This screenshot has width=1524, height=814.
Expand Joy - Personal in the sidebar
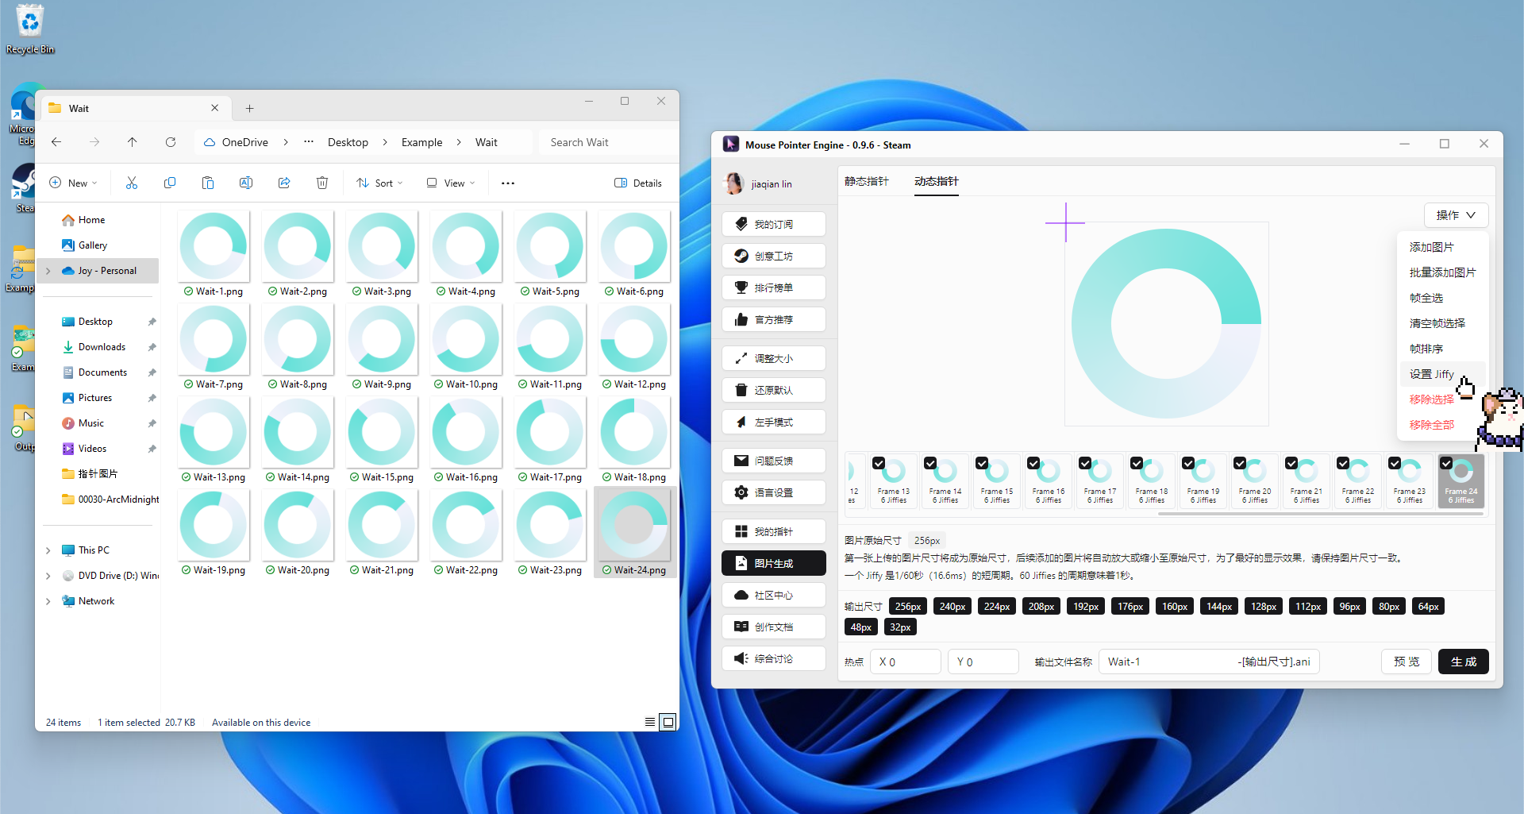[x=48, y=270]
